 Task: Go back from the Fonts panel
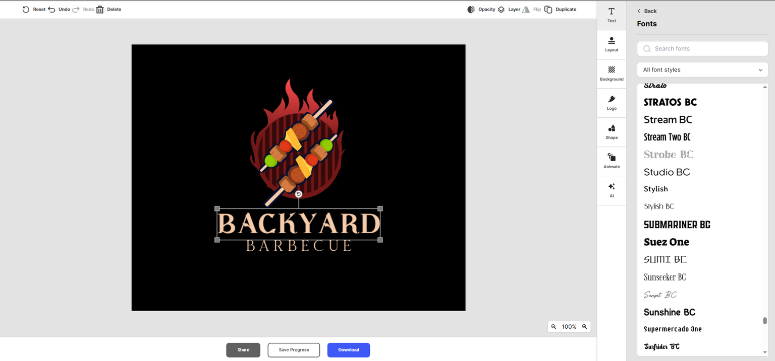click(647, 11)
